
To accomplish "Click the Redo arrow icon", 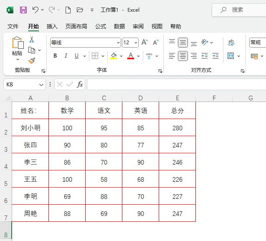I will pos(52,10).
